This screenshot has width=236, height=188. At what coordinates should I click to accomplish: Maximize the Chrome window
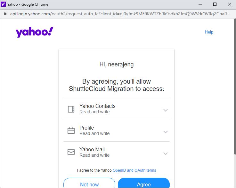pyautogui.click(x=215, y=4)
